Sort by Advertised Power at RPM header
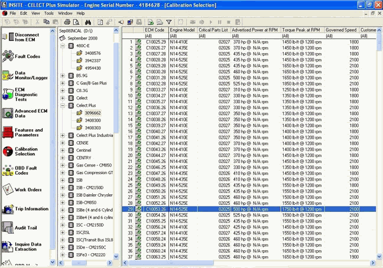This screenshot has width=383, height=268. click(x=255, y=30)
